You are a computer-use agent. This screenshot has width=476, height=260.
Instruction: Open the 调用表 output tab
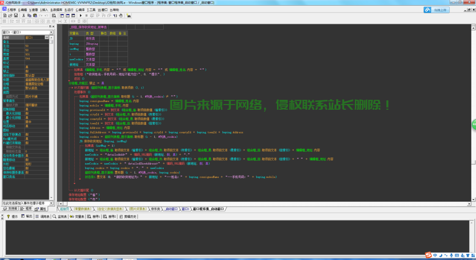tap(43, 216)
